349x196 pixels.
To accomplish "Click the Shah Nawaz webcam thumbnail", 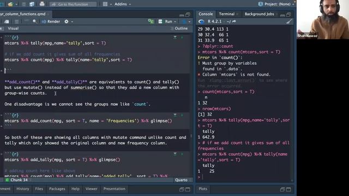I will [x=323, y=20].
